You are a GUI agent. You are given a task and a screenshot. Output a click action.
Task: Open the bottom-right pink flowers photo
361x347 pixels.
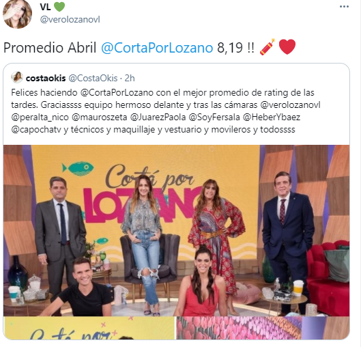[263, 328]
